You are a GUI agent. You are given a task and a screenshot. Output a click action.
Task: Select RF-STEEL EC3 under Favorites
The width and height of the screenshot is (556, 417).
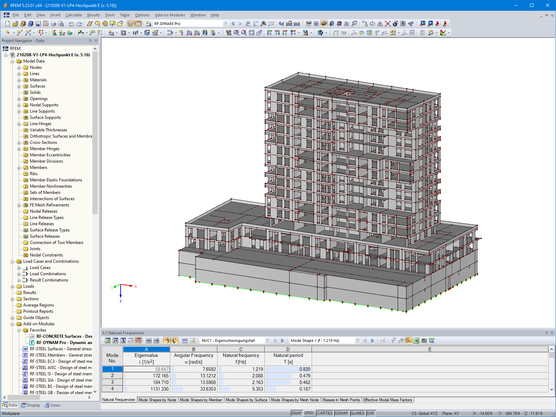tap(56, 361)
